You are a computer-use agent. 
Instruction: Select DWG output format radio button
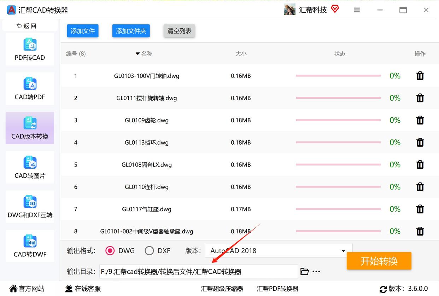[110, 251]
